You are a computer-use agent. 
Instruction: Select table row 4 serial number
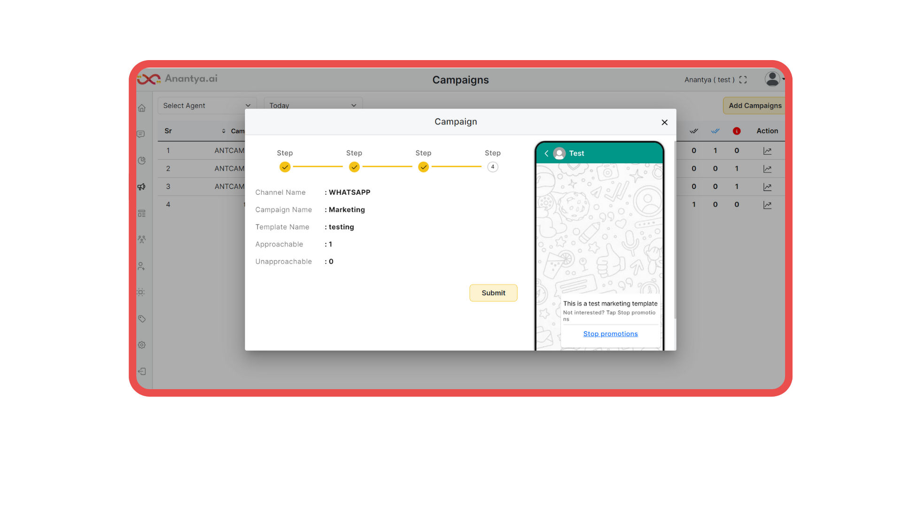click(168, 205)
